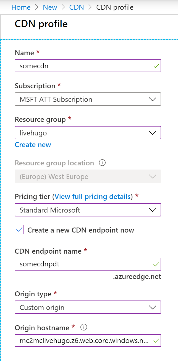Click the Origin hostname text box
The image size is (178, 361).
click(83, 341)
